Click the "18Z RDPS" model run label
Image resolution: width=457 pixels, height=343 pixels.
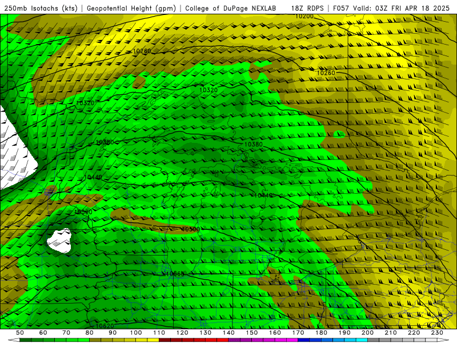coord(307,8)
